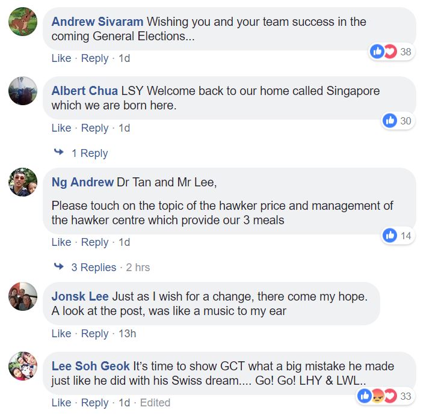447x416 pixels.
Task: Expand the 3 Replies under Ng Andrew's comment
Action: pos(94,268)
